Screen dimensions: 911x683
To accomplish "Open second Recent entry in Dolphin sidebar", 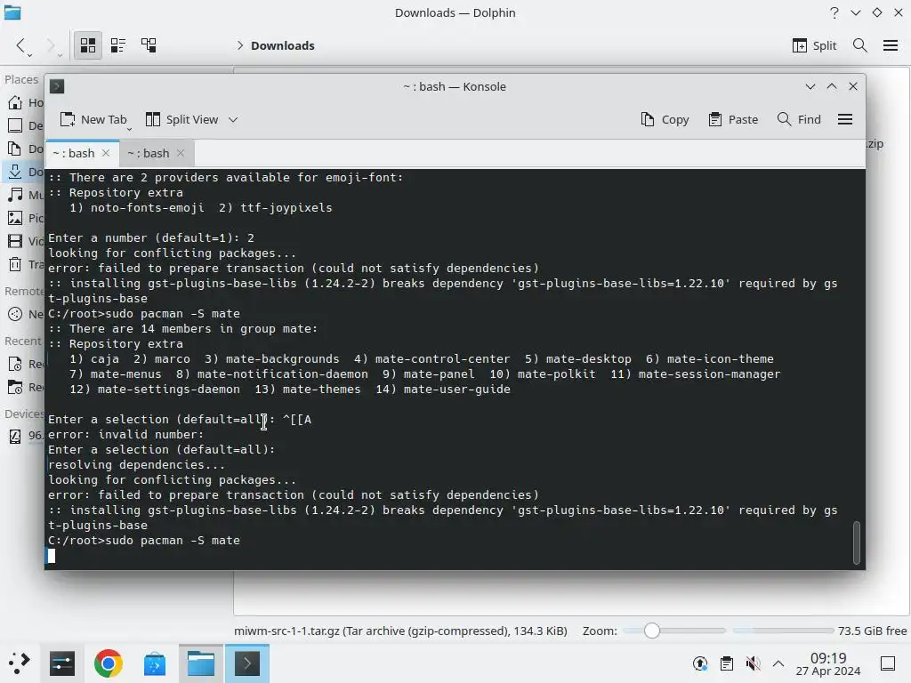I will pos(24,388).
